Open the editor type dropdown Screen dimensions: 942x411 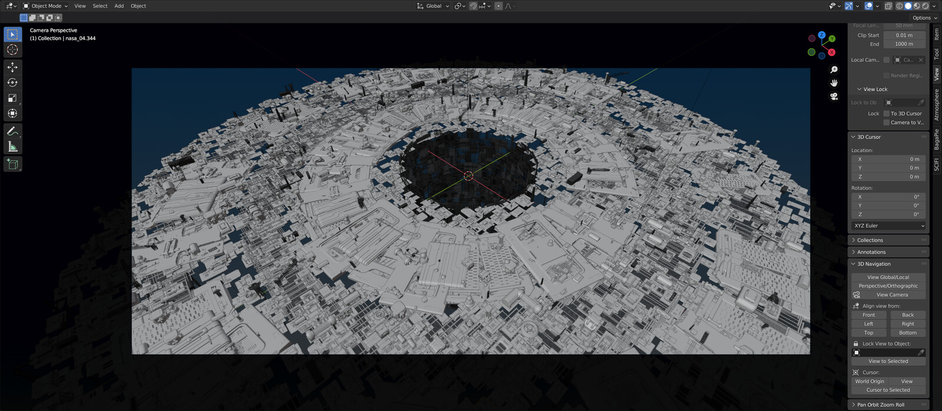point(11,6)
